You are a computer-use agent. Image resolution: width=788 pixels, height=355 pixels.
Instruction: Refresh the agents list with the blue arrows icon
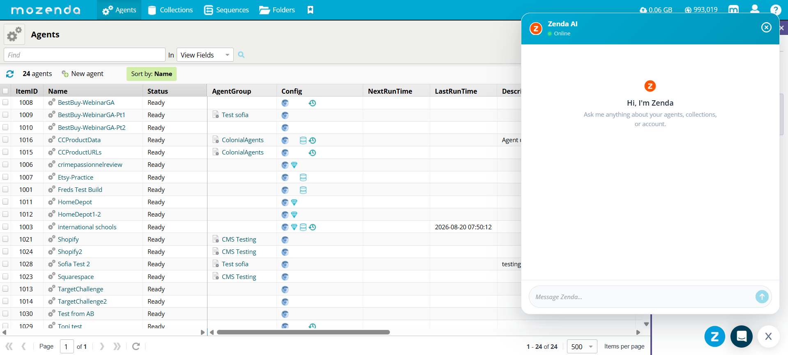coord(10,74)
